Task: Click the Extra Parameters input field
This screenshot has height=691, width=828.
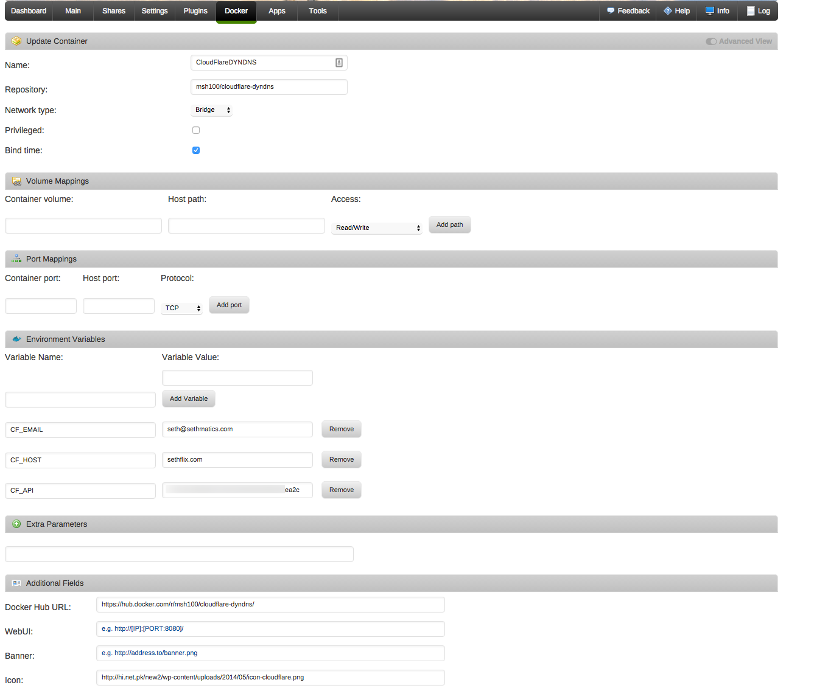Action: [x=179, y=554]
